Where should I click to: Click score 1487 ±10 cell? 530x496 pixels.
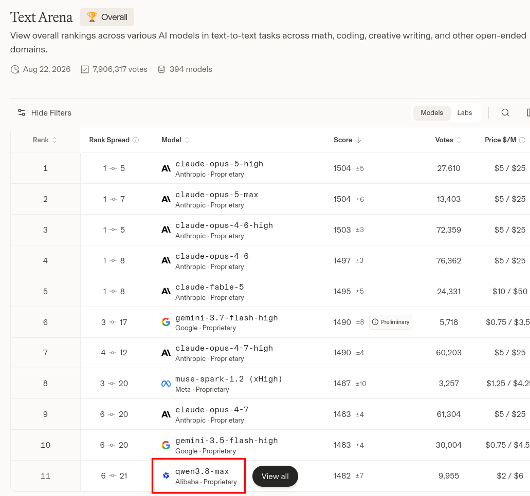pos(350,384)
